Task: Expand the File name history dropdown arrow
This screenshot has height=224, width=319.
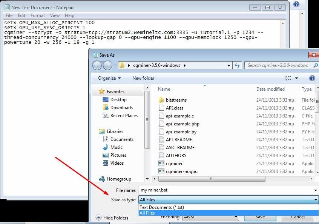Action: pos(316,190)
